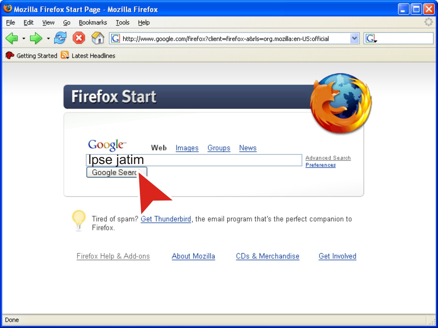
Task: Open the Forward history dropdown arrow
Action: pos(48,38)
